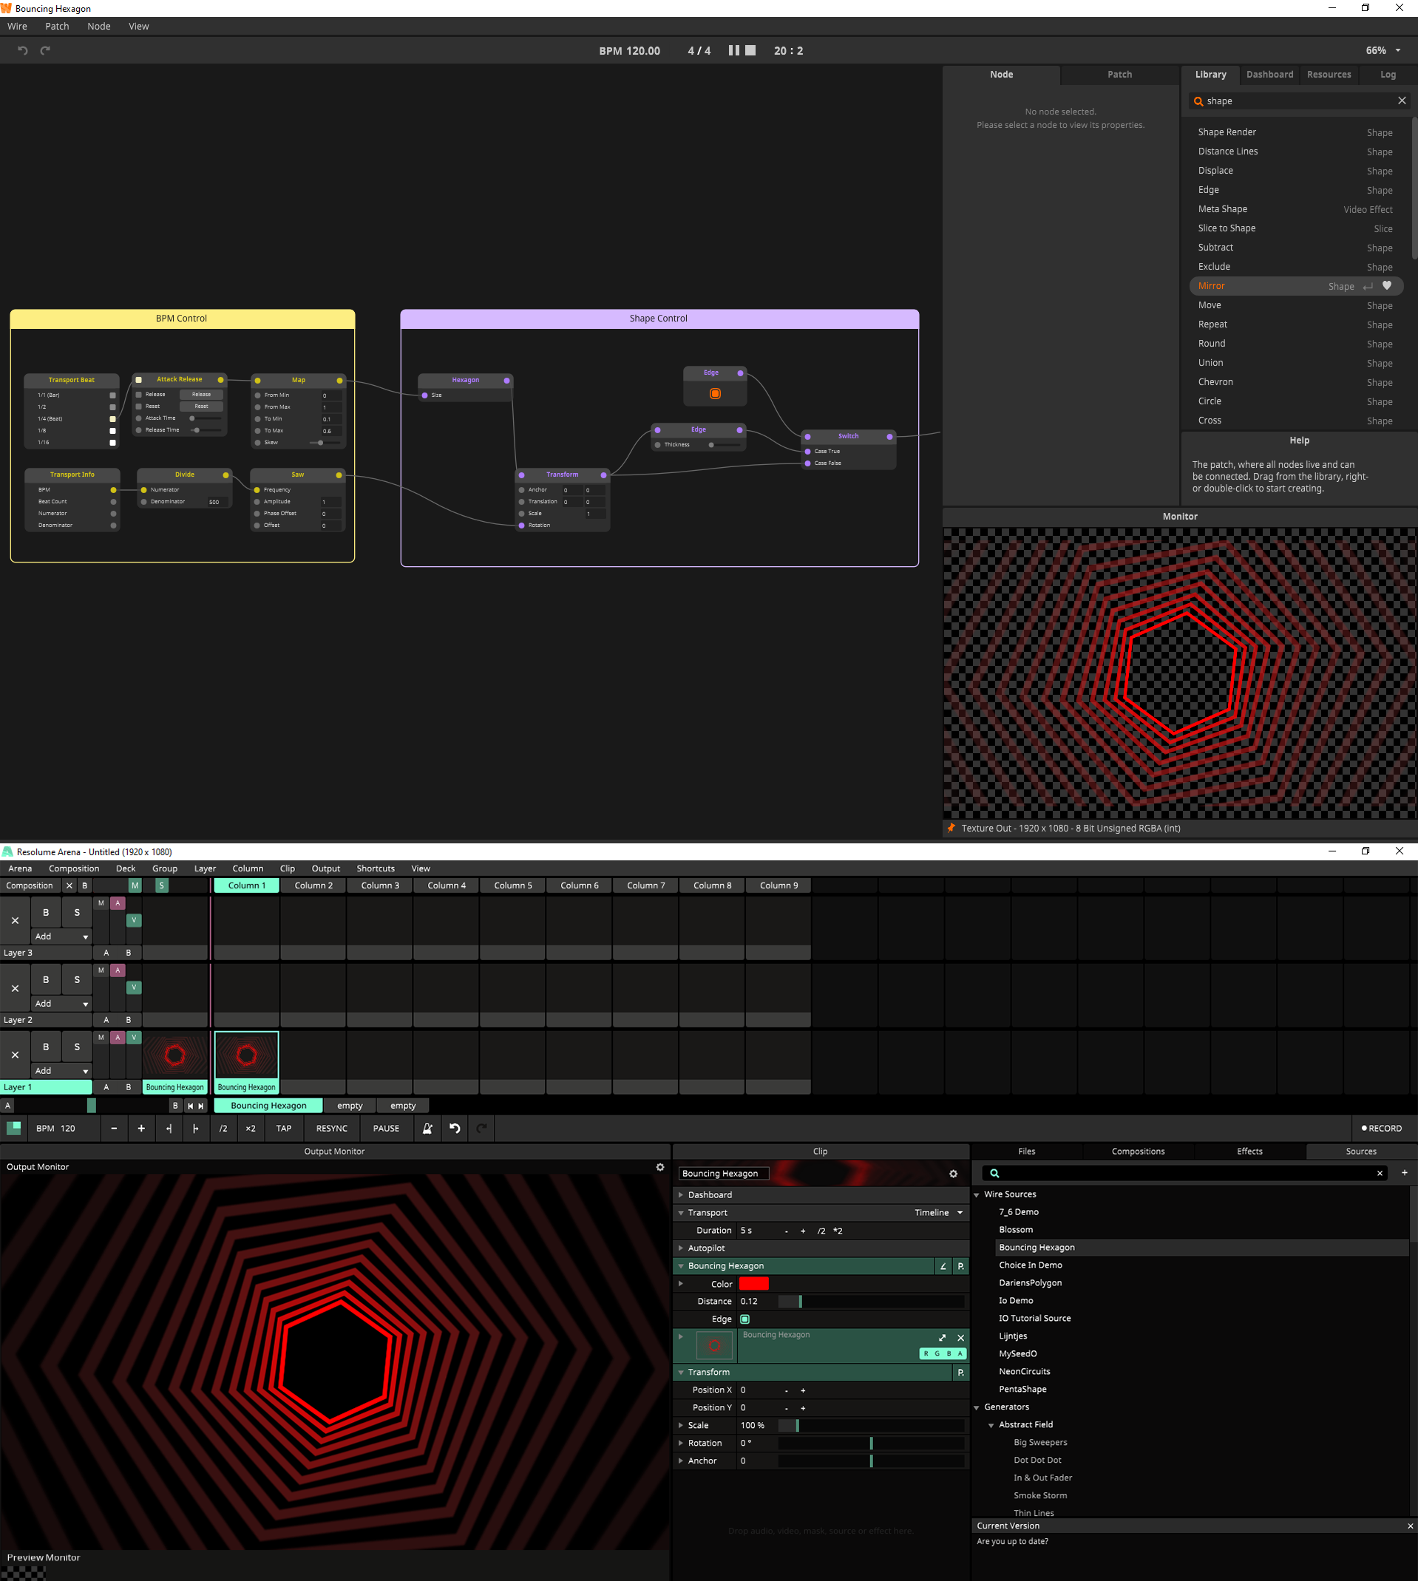Switch to the Effects tab in Arena
This screenshot has height=1581, width=1418.
click(x=1249, y=1151)
